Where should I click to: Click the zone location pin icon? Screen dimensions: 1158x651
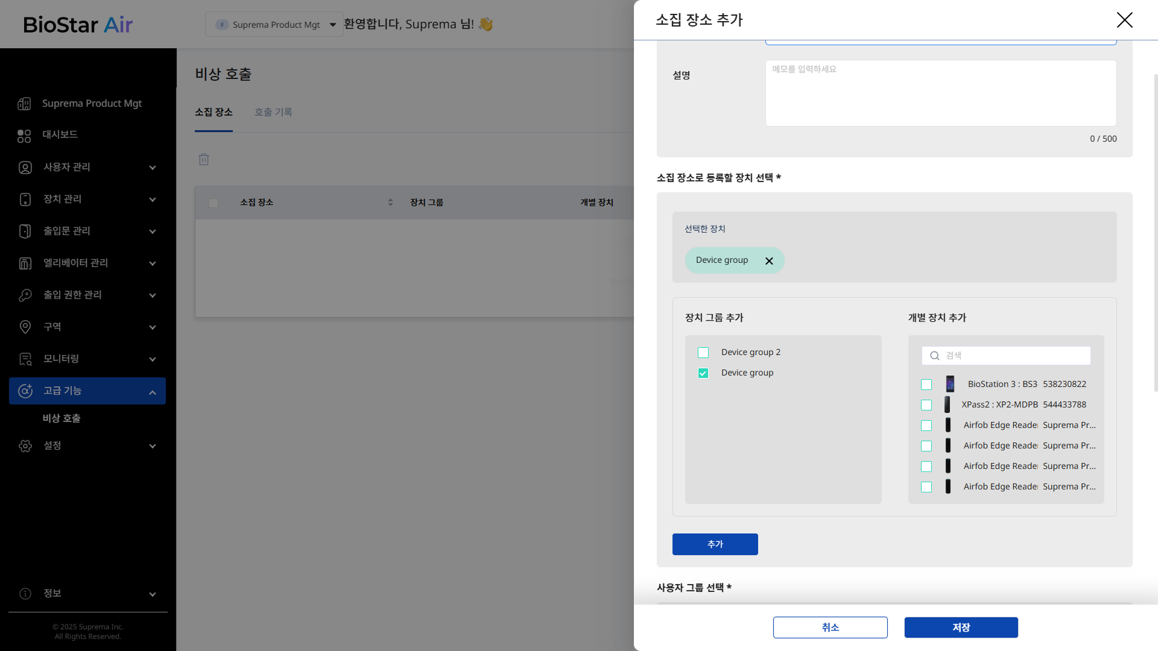[25, 327]
